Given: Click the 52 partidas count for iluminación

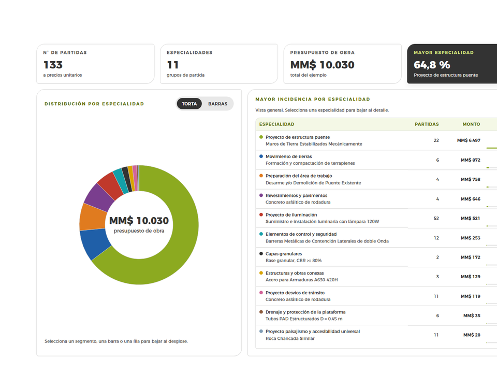Looking at the screenshot, I should click(x=436, y=219).
